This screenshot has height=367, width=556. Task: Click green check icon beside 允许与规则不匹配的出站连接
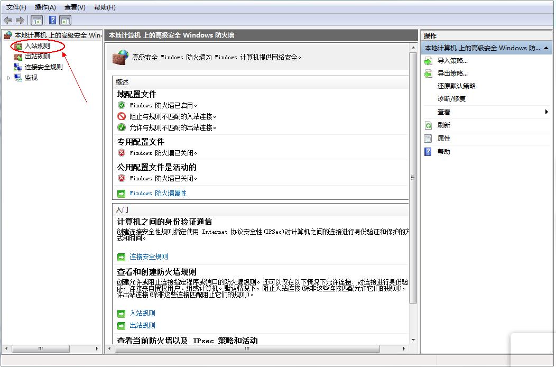[121, 127]
